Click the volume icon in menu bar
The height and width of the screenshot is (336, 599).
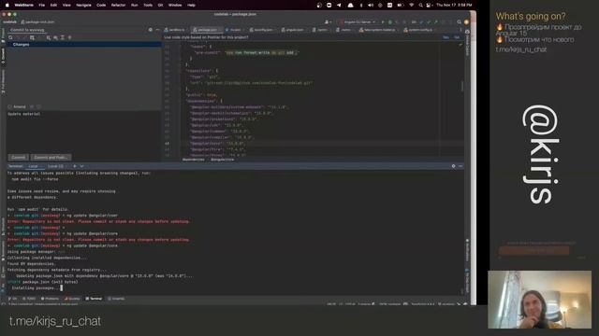[x=371, y=5]
